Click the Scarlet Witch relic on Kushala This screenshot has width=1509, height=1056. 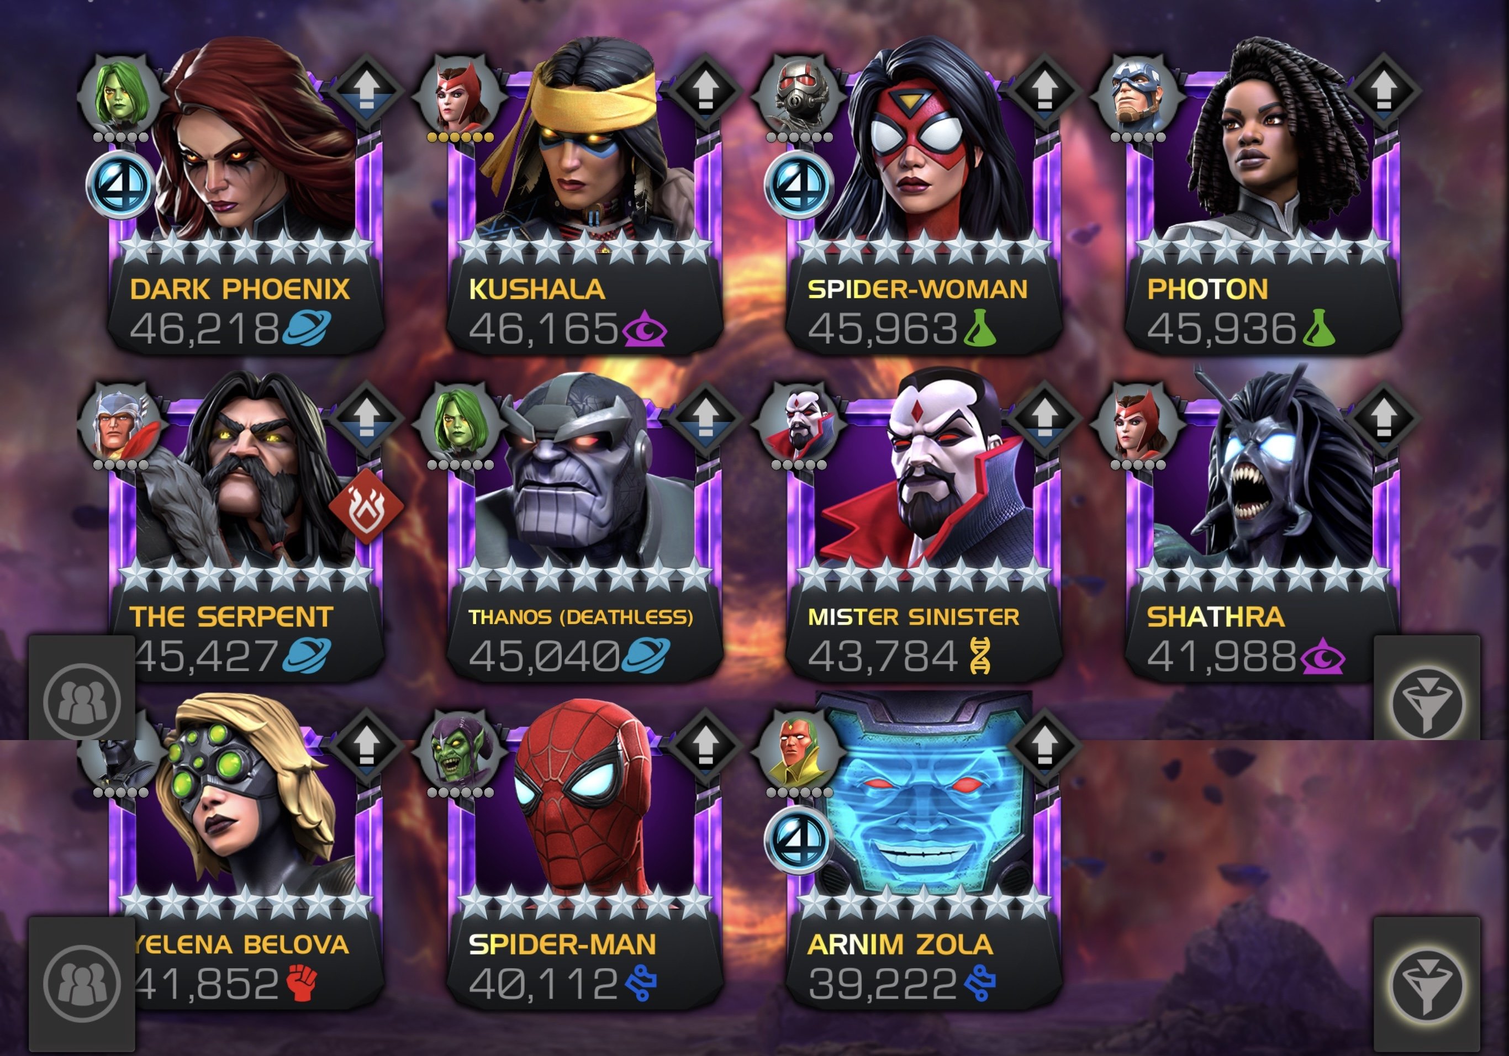click(x=459, y=94)
